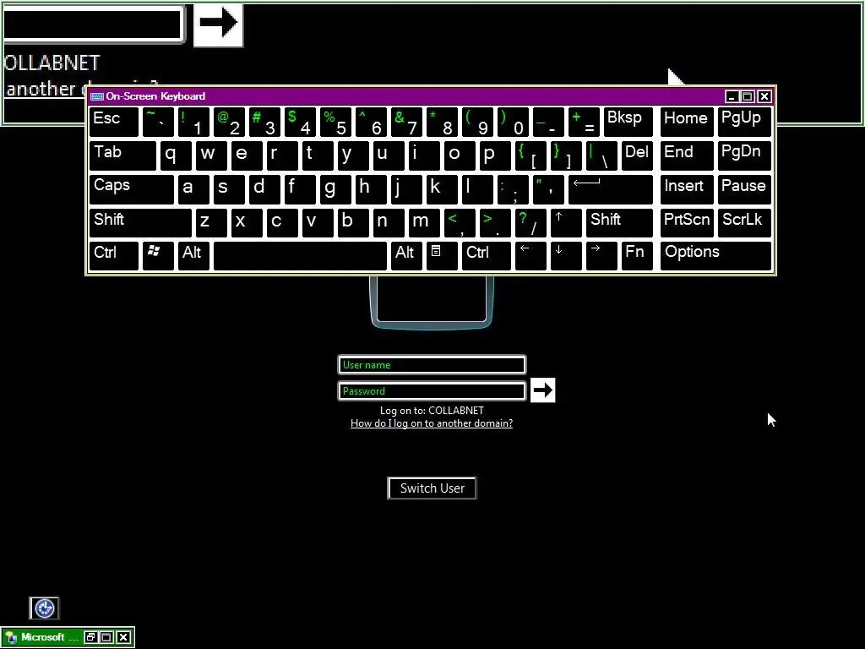Toggle the right Shift key
This screenshot has height=649, width=865.
619,223
